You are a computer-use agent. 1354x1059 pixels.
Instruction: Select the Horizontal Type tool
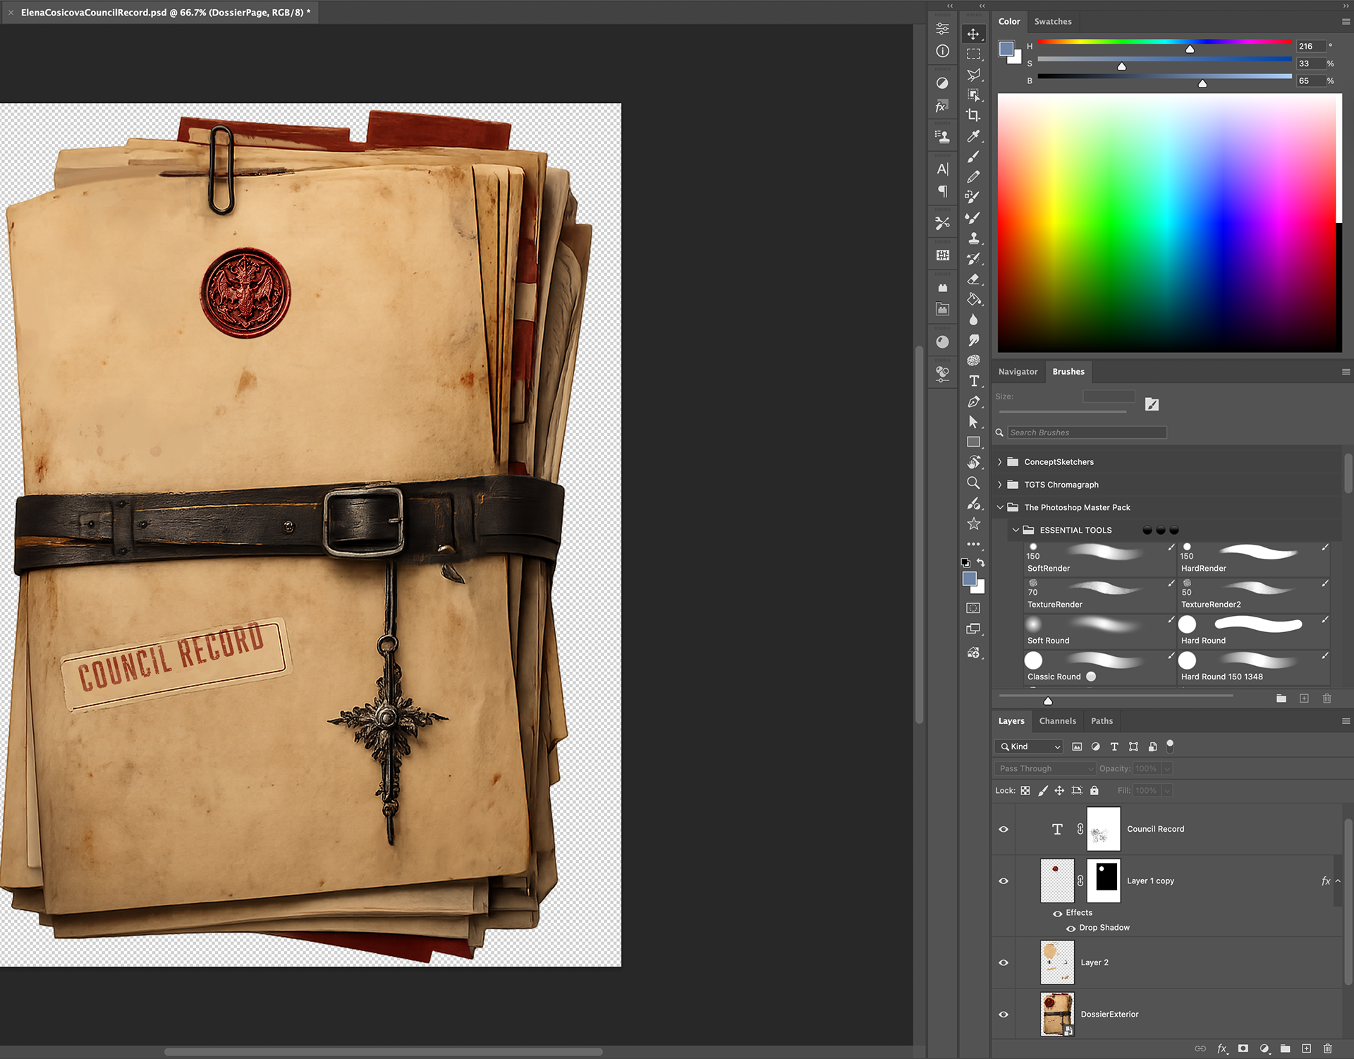(973, 381)
